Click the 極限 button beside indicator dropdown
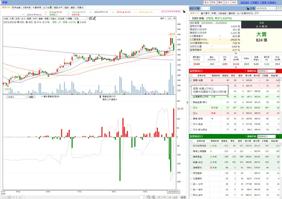Viewport: 282px width, 199px height. [31, 97]
